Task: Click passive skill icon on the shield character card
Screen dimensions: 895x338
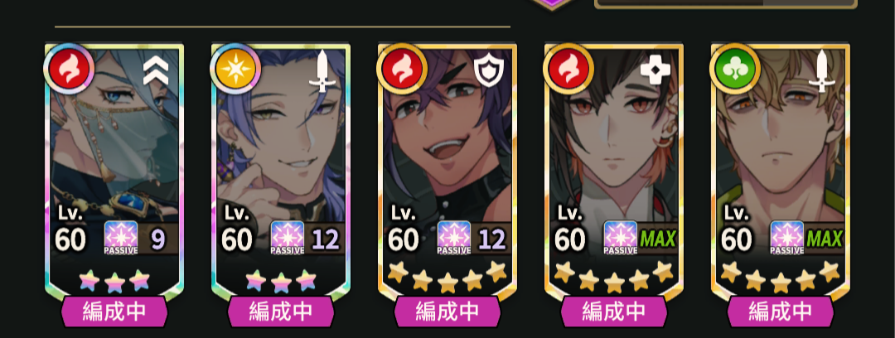Action: (x=454, y=238)
